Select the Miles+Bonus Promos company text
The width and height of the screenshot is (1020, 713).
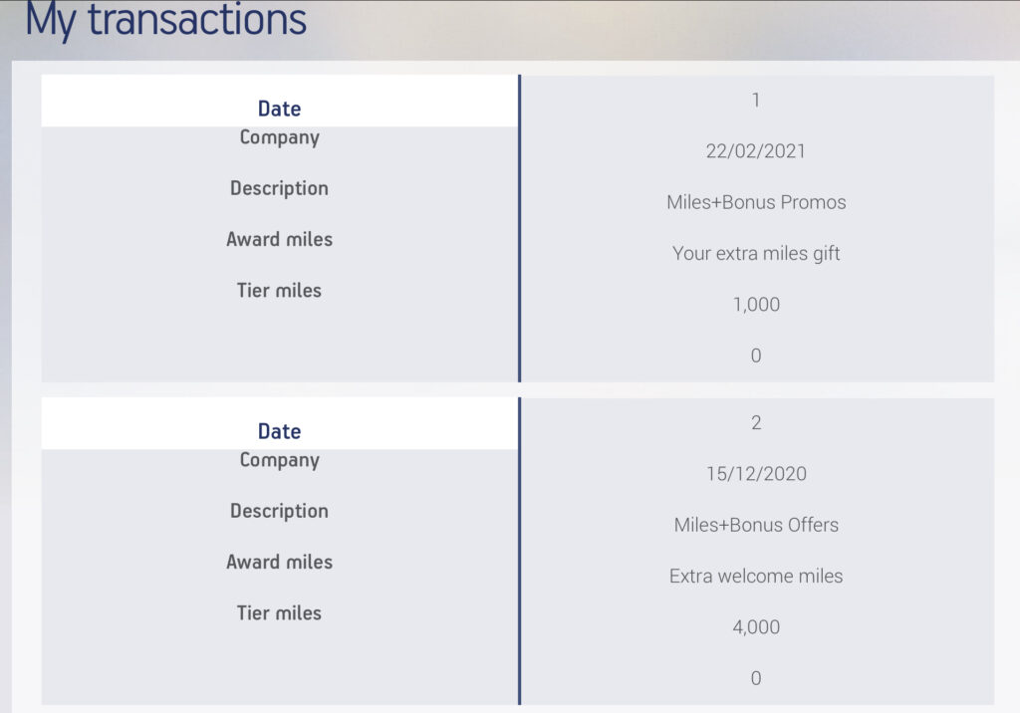[756, 202]
